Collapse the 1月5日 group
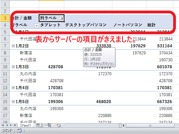The height and width of the screenshot is (134, 179). point(13,102)
